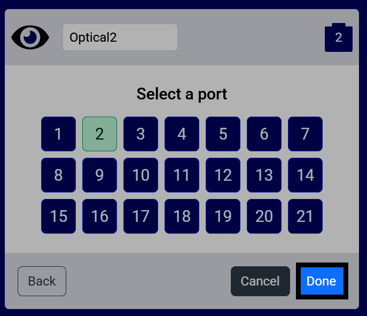
Task: Confirm with the Done button
Action: click(322, 281)
